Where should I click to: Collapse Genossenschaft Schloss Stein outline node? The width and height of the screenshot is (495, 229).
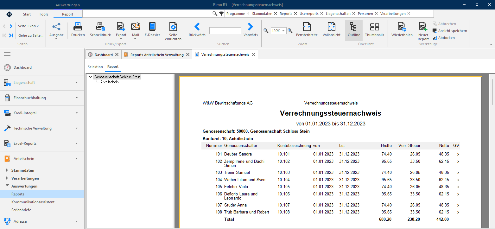pos(91,77)
